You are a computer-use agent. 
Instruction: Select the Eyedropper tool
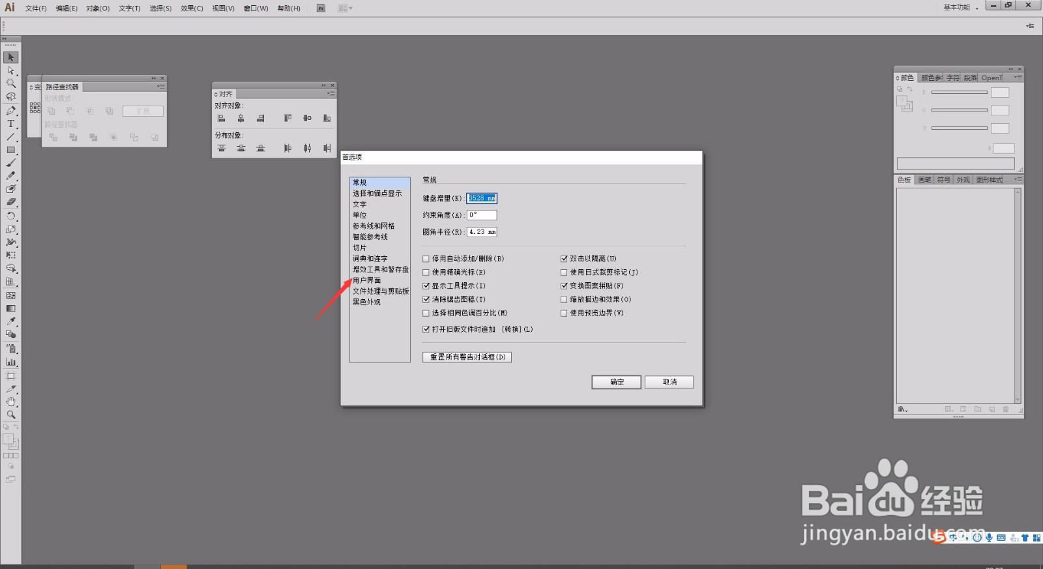(x=10, y=321)
